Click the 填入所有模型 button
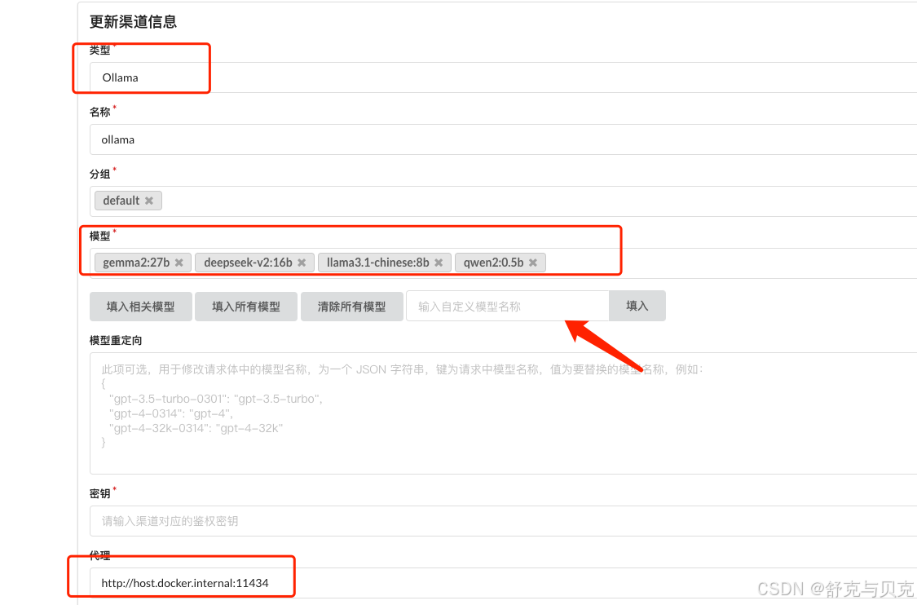 (246, 306)
